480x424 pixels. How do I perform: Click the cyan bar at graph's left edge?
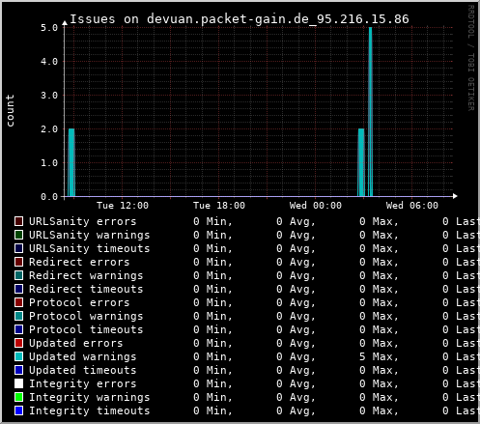click(x=71, y=162)
